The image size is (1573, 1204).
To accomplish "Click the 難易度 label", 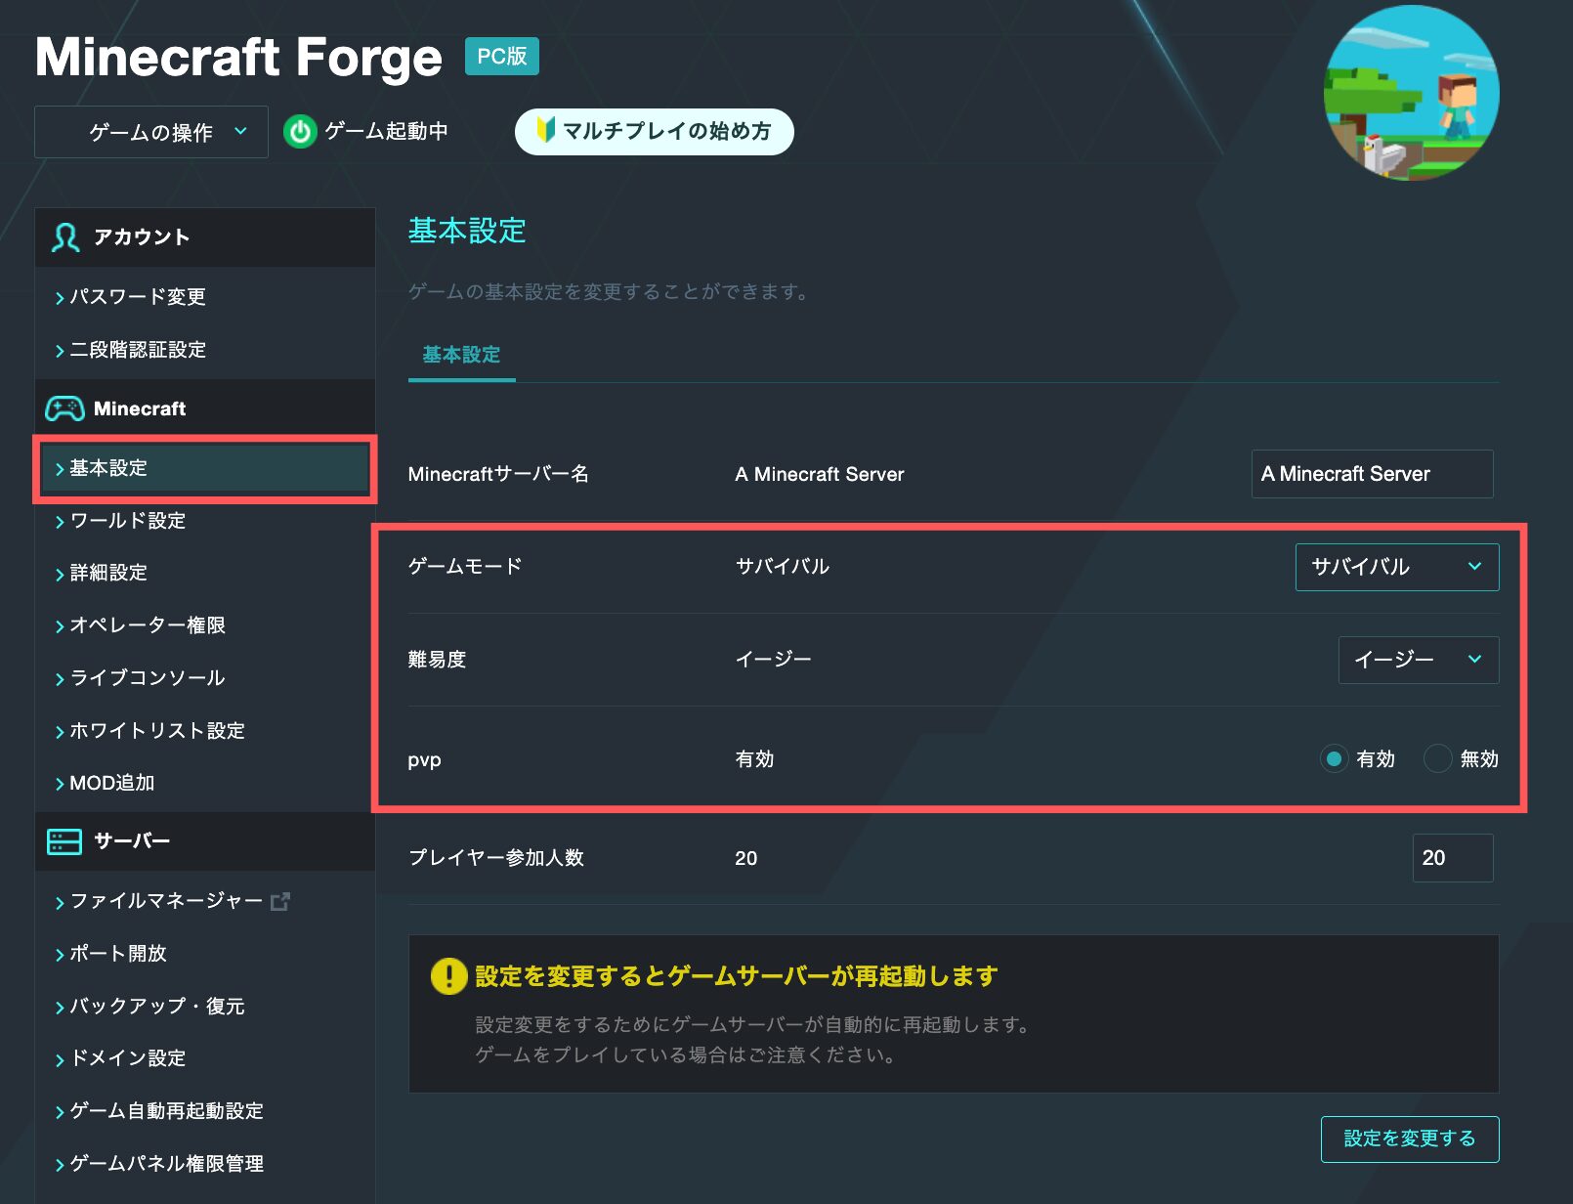I will click(x=437, y=660).
